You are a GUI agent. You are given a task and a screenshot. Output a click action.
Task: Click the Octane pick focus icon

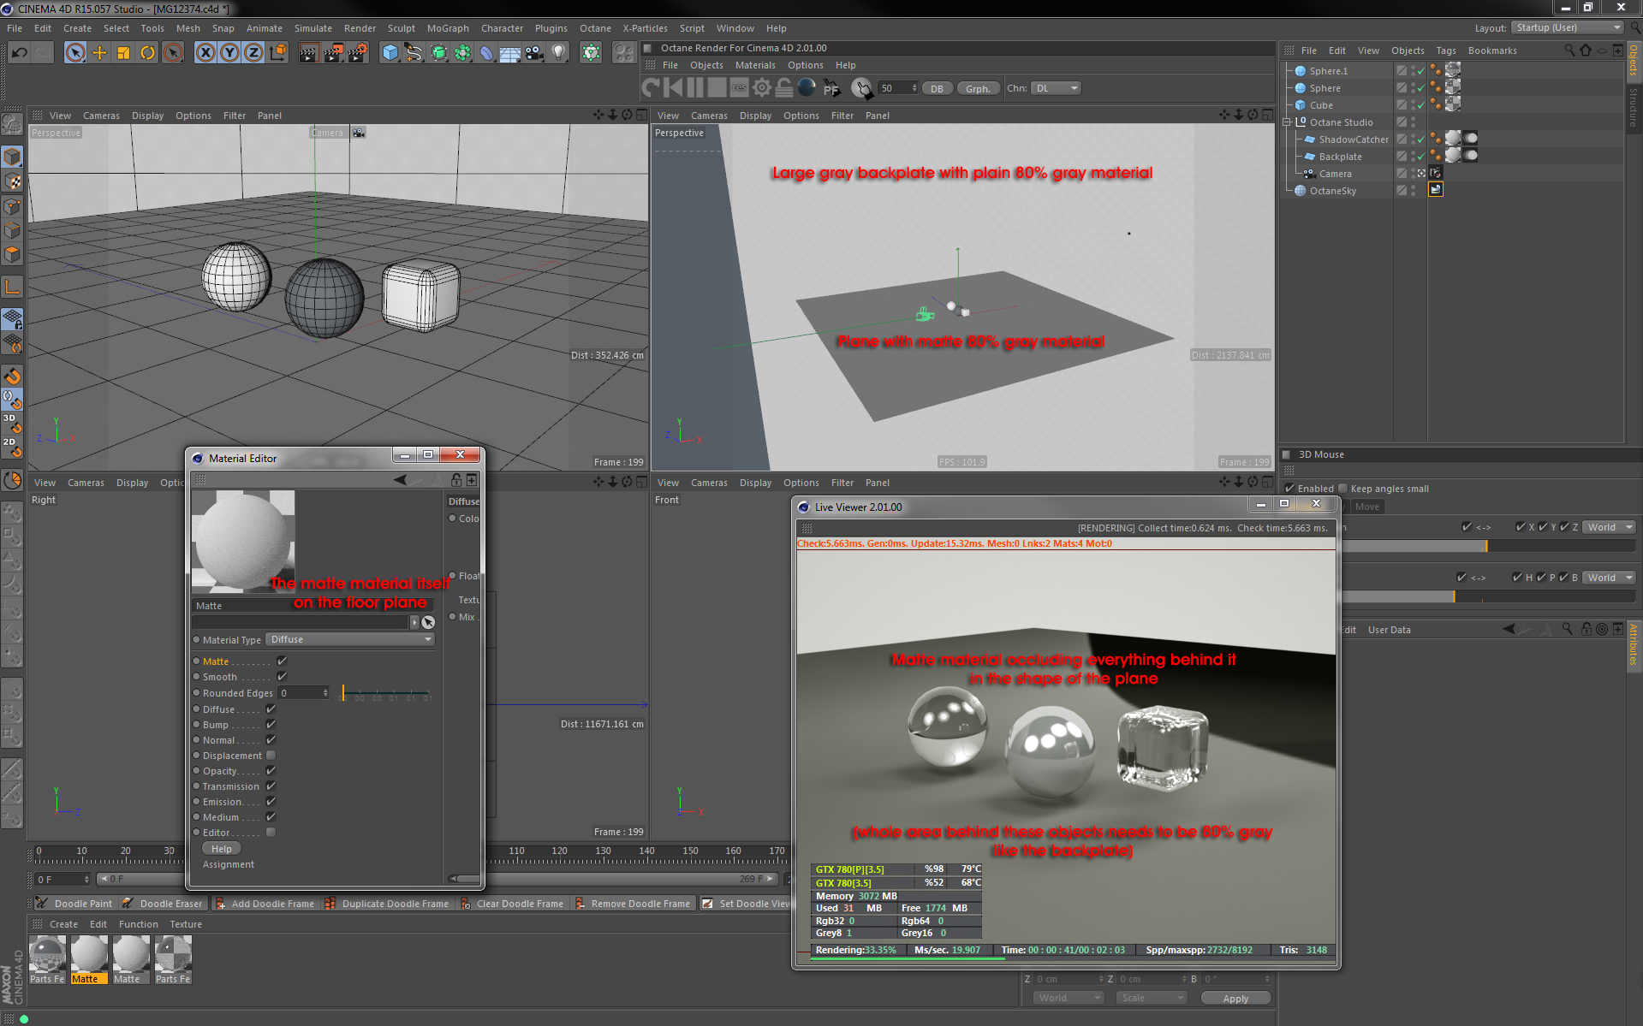(830, 87)
